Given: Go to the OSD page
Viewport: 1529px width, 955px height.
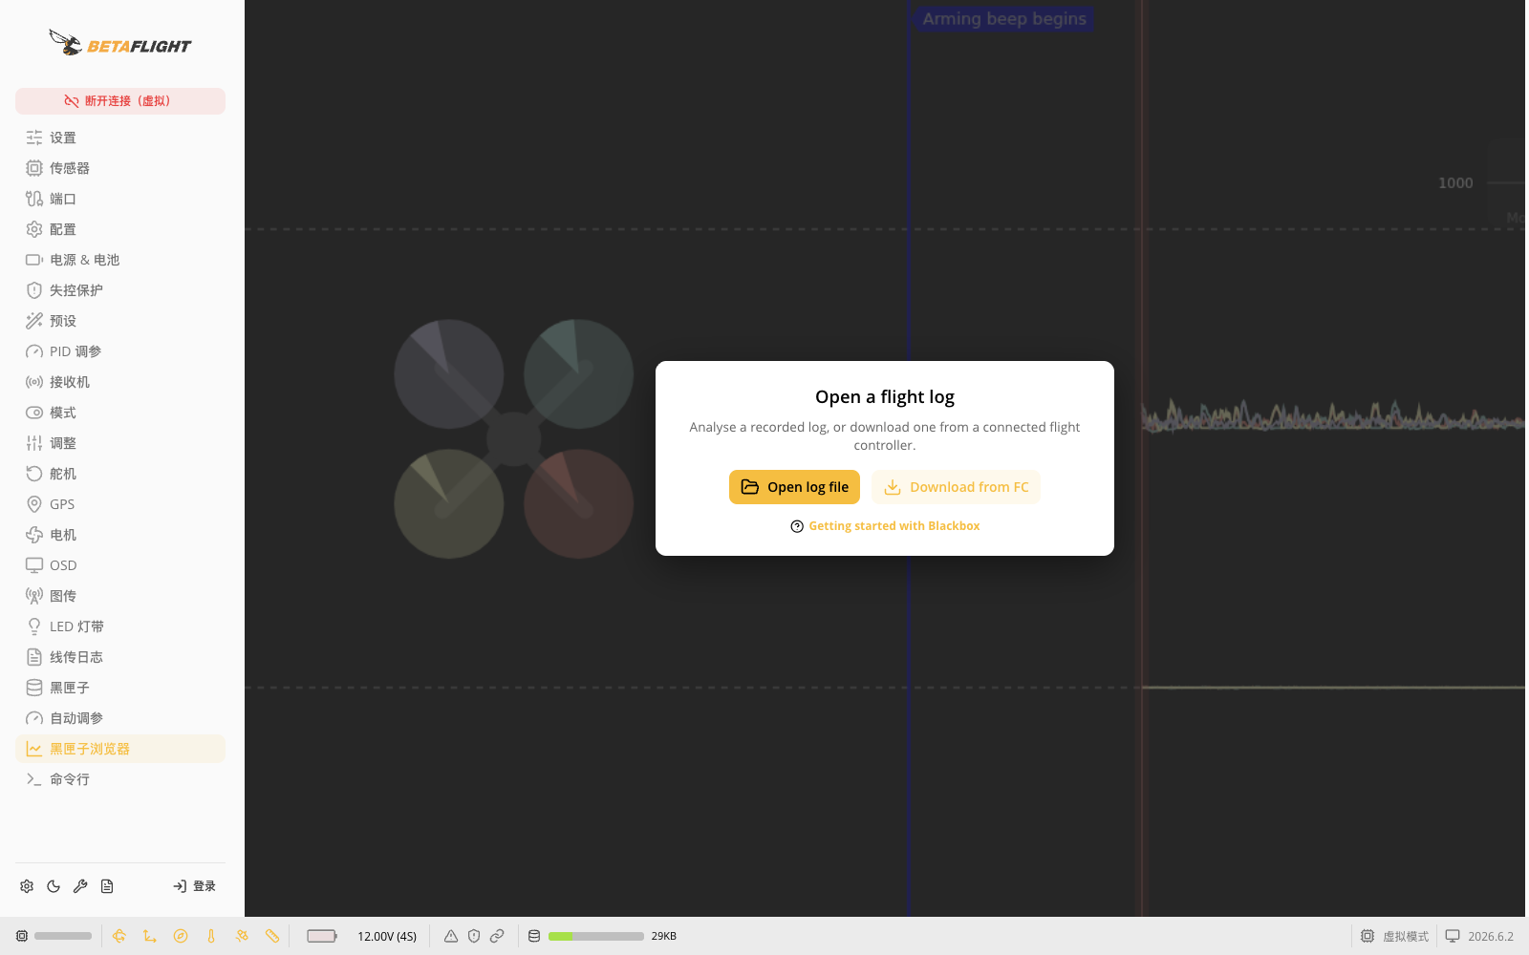Looking at the screenshot, I should [x=120, y=565].
